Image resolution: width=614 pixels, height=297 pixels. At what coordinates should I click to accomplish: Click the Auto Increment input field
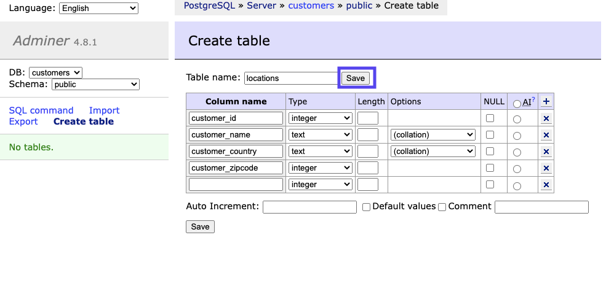(309, 207)
